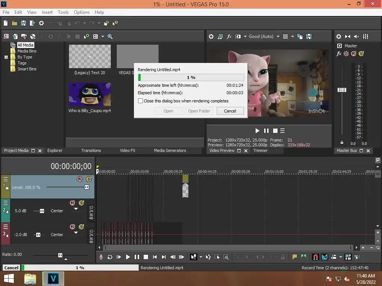The image size is (382, 286).
Task: Enable snapping with the magnet icon
Action: point(315,257)
